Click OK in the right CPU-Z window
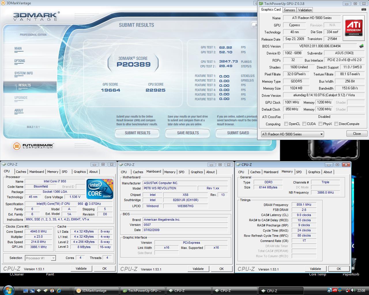369x295 pixels. [x=339, y=269]
